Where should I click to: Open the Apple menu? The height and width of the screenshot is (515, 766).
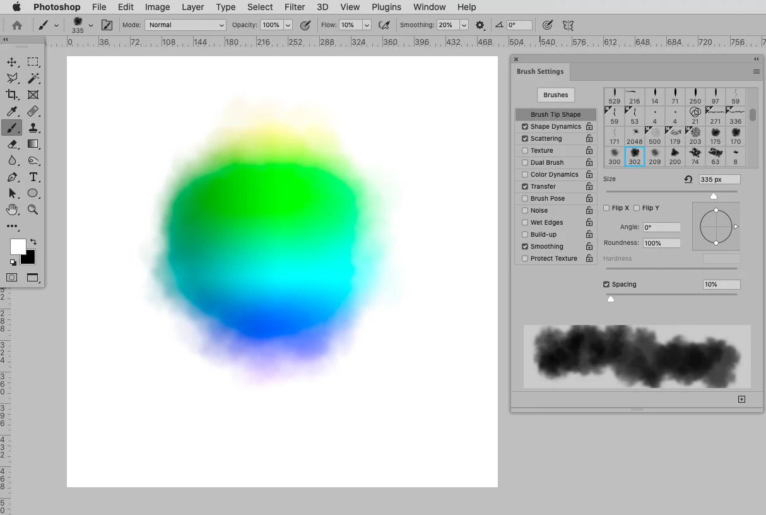(17, 7)
